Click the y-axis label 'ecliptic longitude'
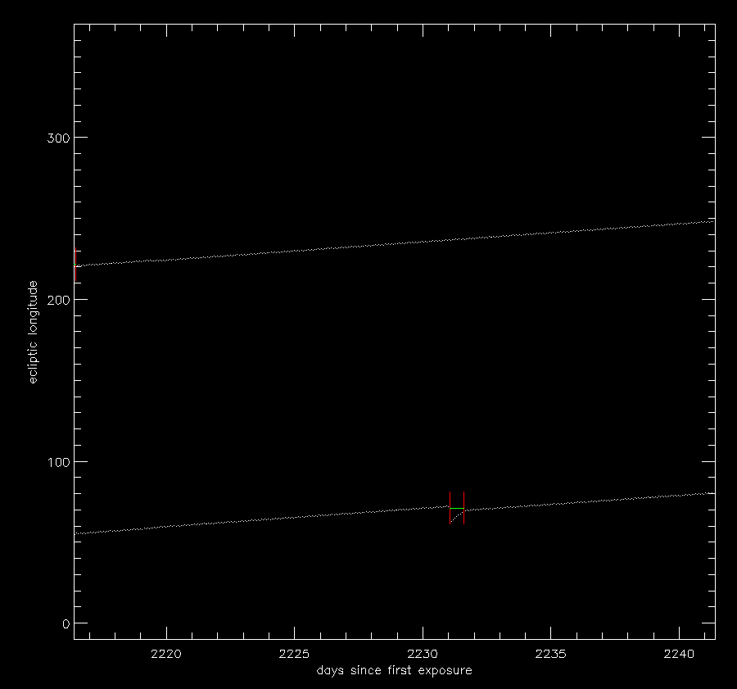 coord(33,332)
